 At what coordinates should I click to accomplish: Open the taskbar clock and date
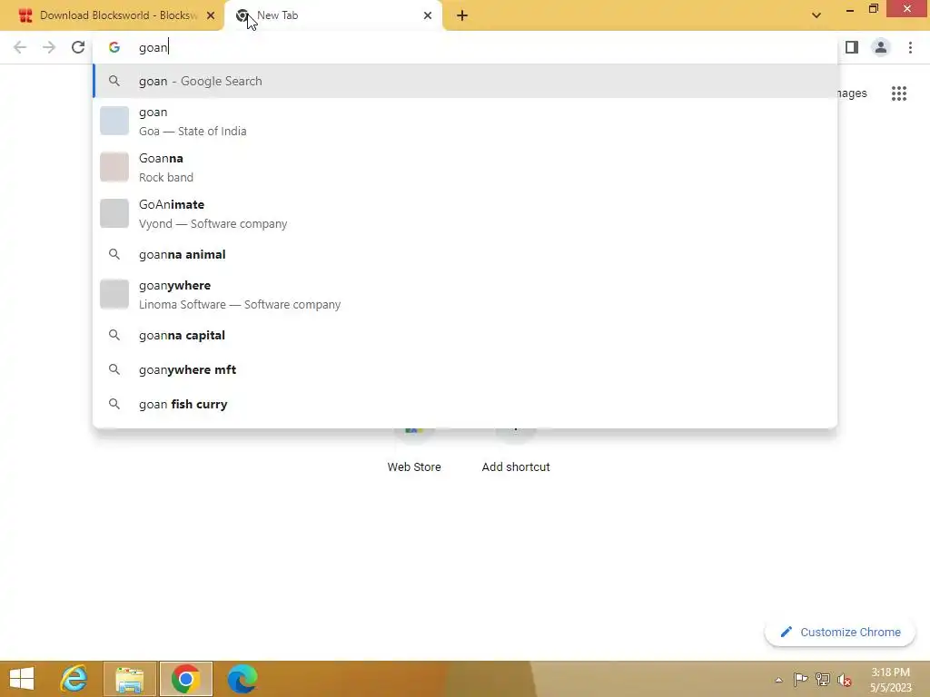(890, 680)
